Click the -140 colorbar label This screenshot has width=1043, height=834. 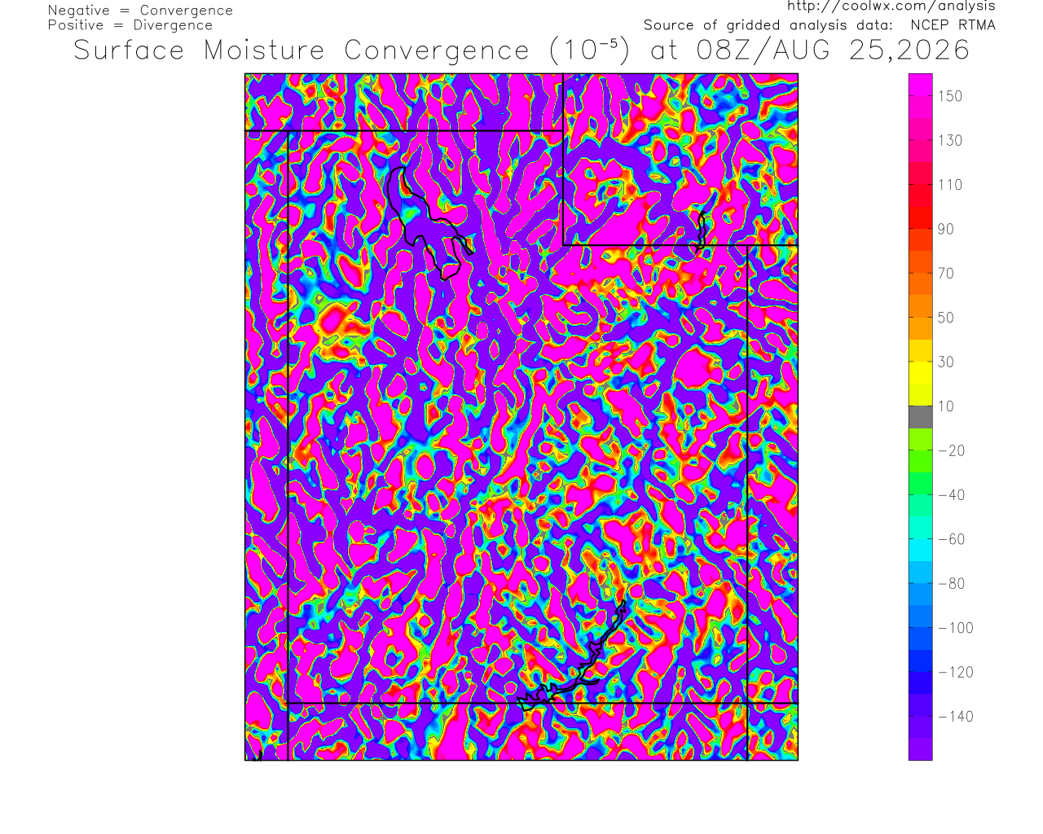956,717
